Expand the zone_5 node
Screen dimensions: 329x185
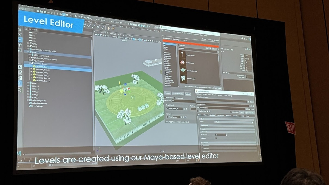(x=28, y=92)
